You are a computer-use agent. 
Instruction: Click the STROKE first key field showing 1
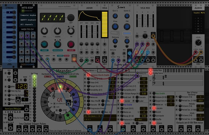point(10,12)
